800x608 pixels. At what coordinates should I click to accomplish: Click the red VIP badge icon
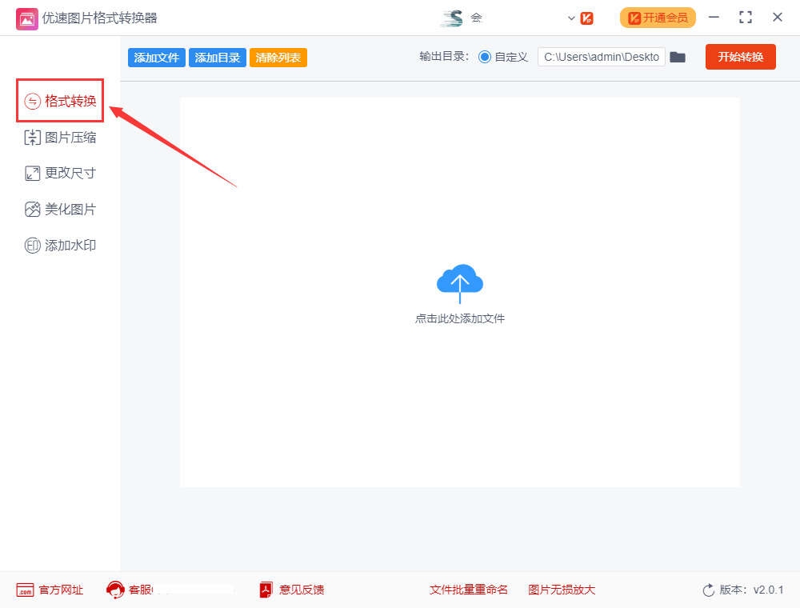pyautogui.click(x=586, y=18)
